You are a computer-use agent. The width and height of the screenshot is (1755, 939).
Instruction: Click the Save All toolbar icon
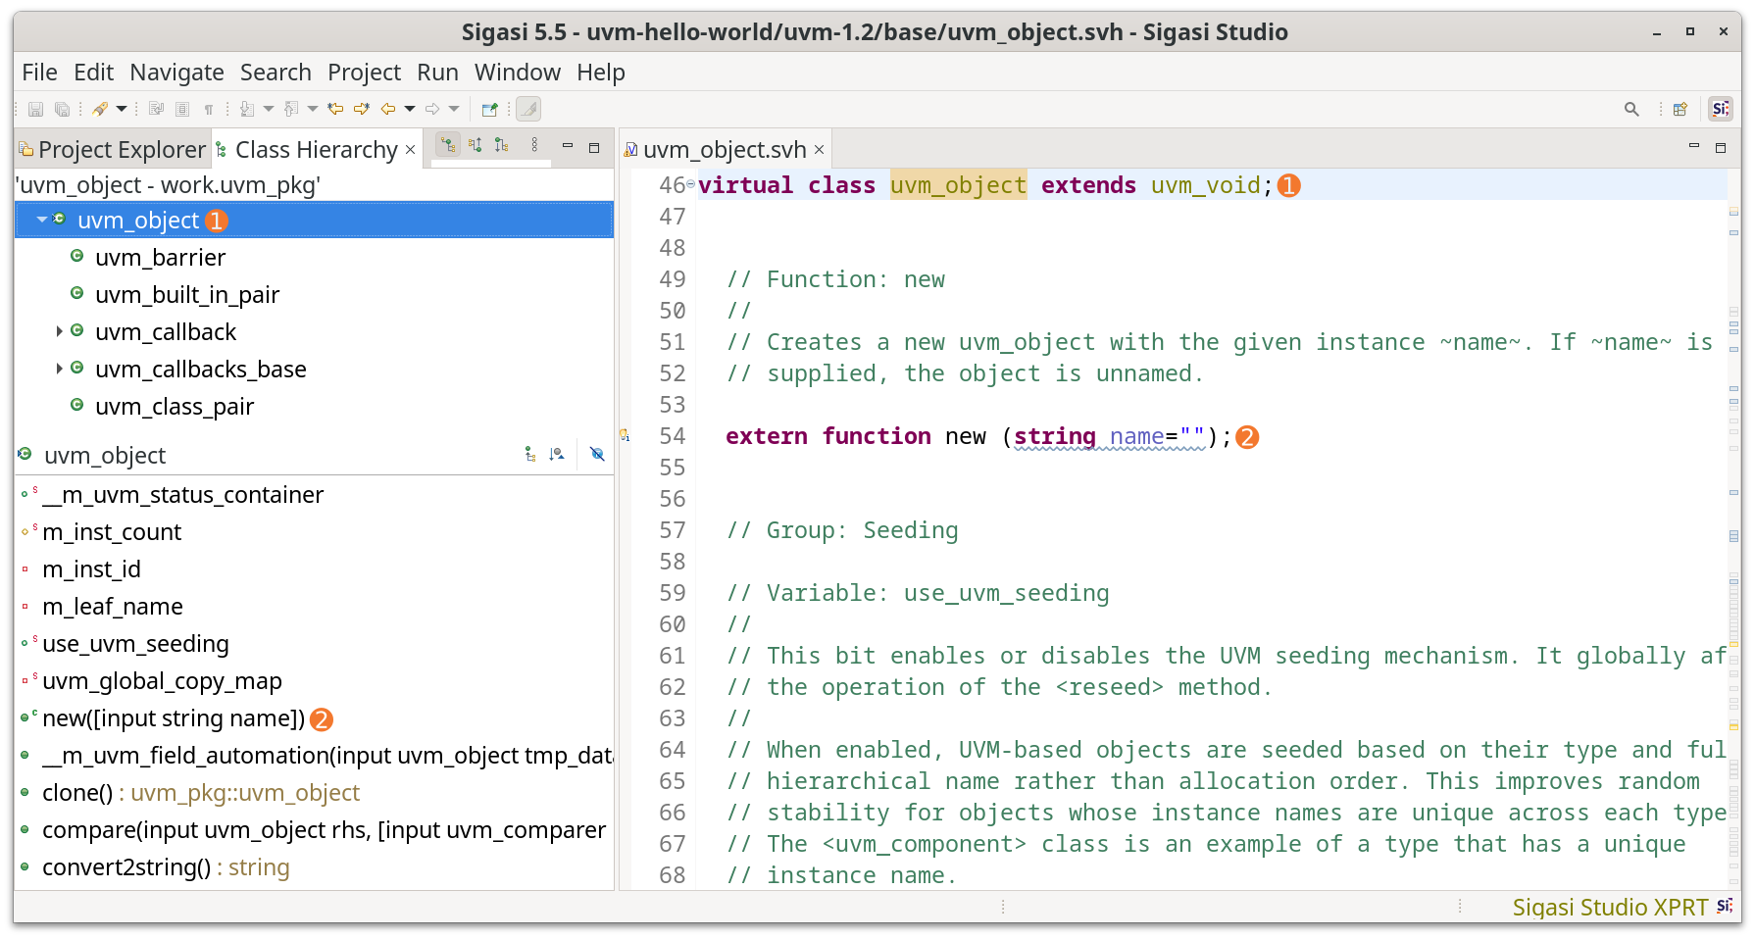pos(62,109)
